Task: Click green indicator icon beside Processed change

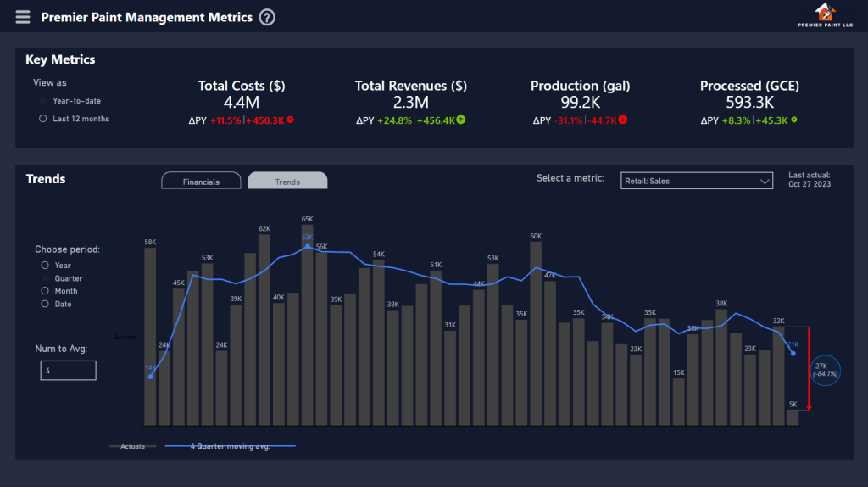Action: (794, 120)
